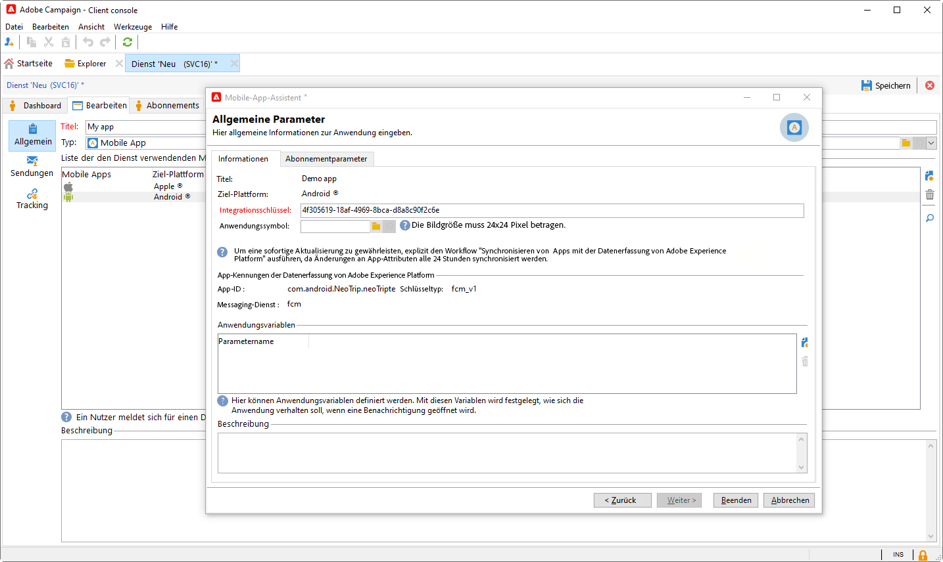
Task: Click the help icon next to 'Ein Nutzer meldet'
Action: click(66, 417)
